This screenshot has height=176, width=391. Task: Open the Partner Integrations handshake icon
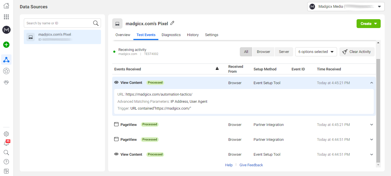6,82
